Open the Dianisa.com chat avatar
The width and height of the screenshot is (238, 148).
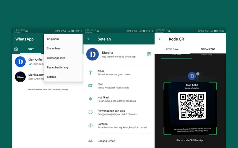pos(20,77)
